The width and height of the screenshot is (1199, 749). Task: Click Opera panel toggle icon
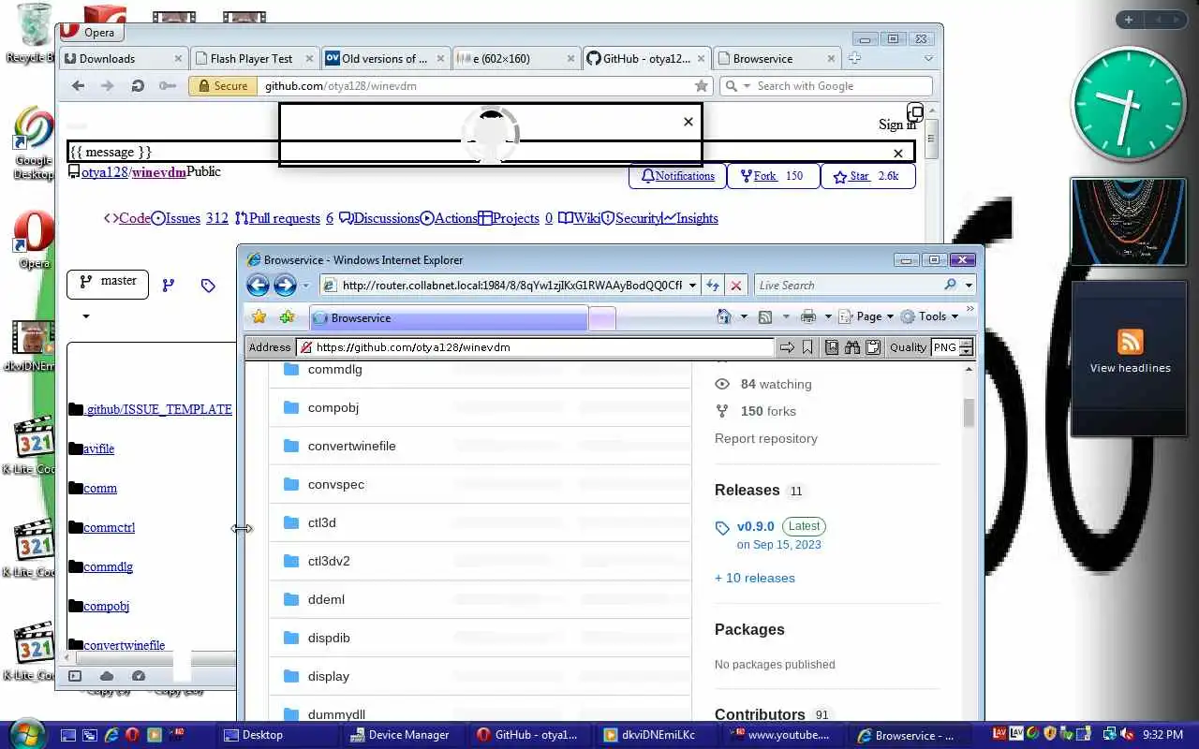click(x=75, y=676)
